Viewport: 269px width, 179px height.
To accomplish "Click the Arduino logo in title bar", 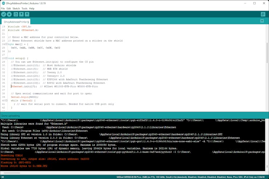I will pos(3,3).
